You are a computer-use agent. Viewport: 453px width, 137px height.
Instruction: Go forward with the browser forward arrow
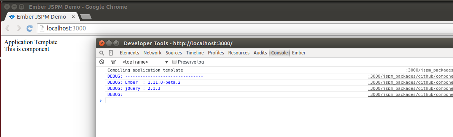pos(19,28)
